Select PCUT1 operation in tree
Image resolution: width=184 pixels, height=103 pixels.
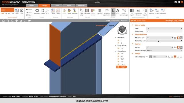click(122, 67)
